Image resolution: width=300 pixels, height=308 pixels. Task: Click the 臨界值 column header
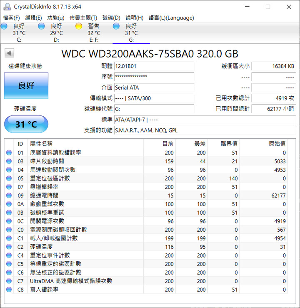point(224,144)
